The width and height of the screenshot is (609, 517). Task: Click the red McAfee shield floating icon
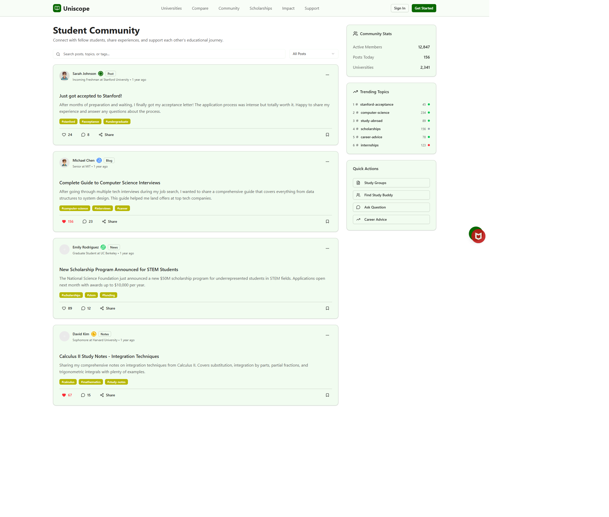point(479,236)
